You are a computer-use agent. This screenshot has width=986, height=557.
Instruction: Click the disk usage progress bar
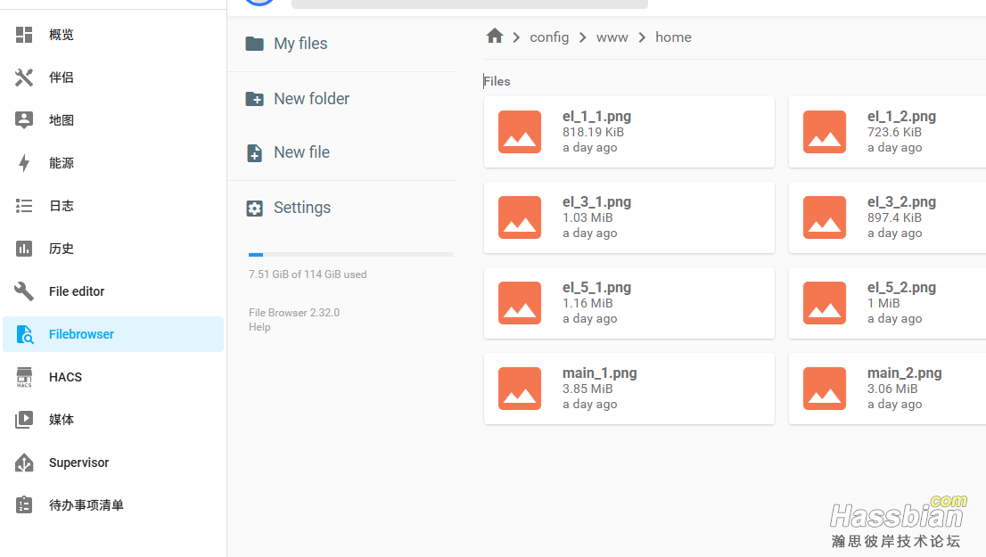click(351, 255)
